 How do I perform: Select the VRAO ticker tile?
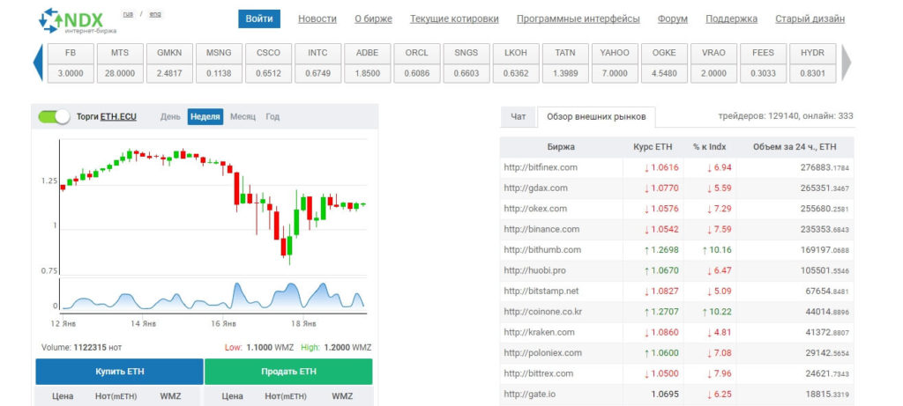tap(713, 63)
